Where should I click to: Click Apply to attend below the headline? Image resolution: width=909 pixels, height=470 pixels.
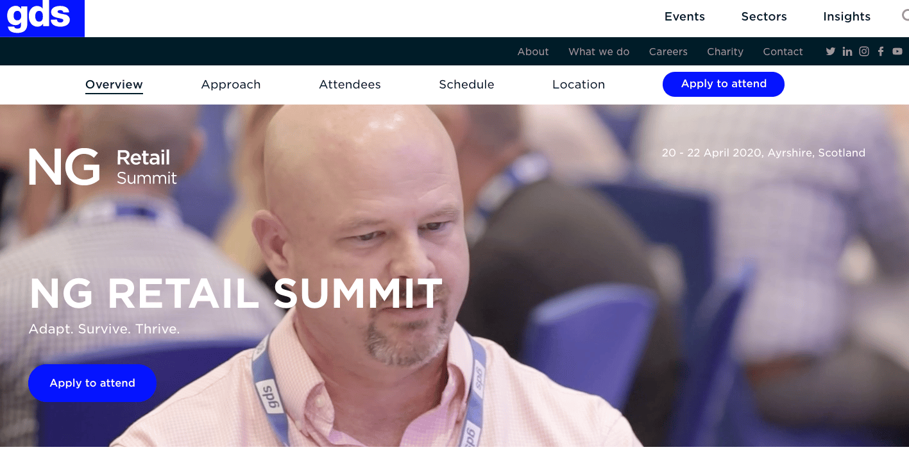tap(92, 383)
